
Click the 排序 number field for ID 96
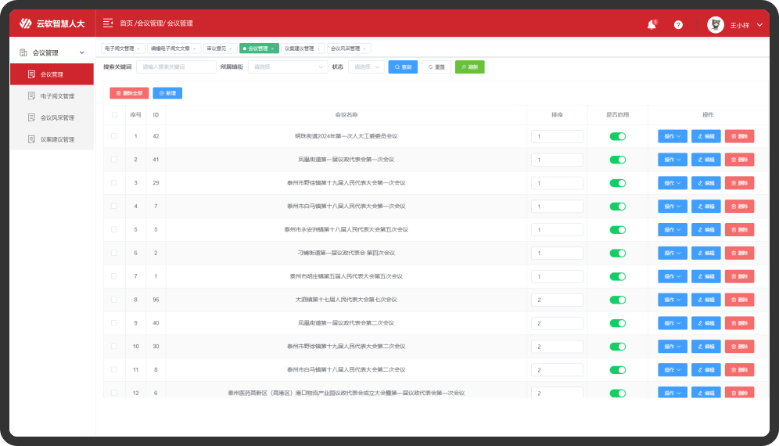[x=557, y=300]
